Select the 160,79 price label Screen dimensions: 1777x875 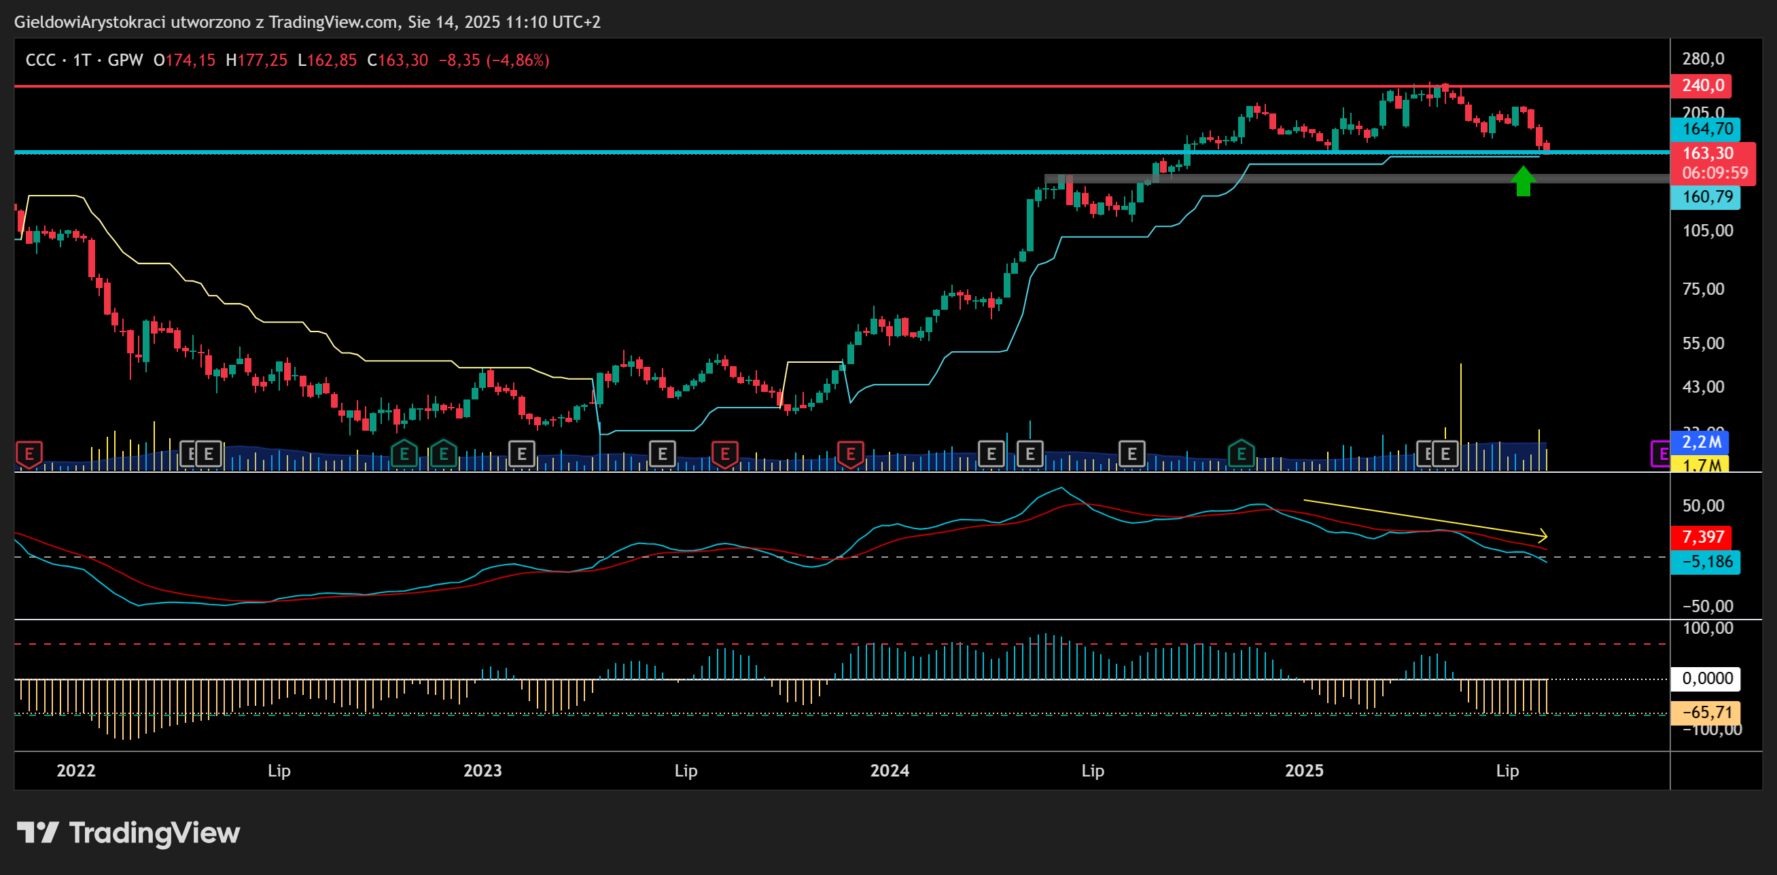1706,197
